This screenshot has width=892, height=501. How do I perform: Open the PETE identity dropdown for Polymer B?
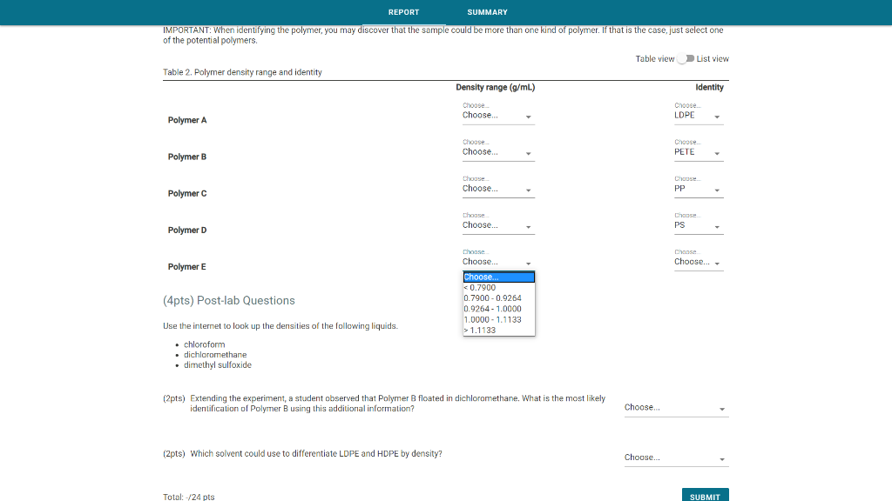pos(698,151)
